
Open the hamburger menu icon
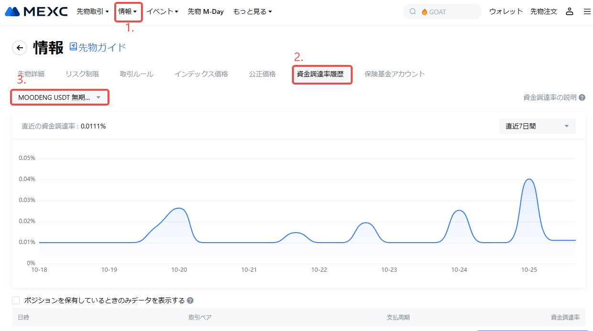coord(587,11)
